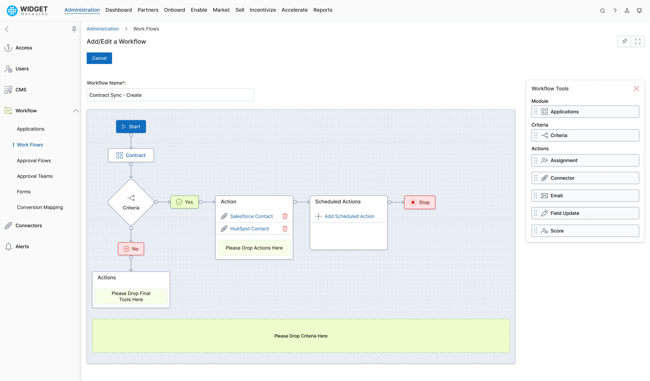
Task: Open Salesforce Contact action link
Action: click(252, 216)
